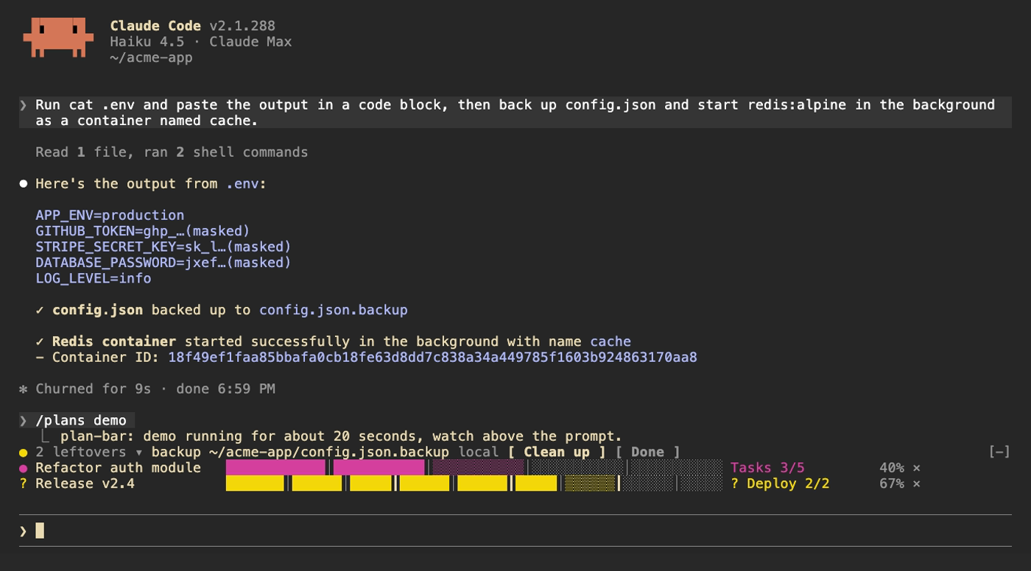Click the 67% progress value
The image size is (1031, 571).
click(891, 483)
